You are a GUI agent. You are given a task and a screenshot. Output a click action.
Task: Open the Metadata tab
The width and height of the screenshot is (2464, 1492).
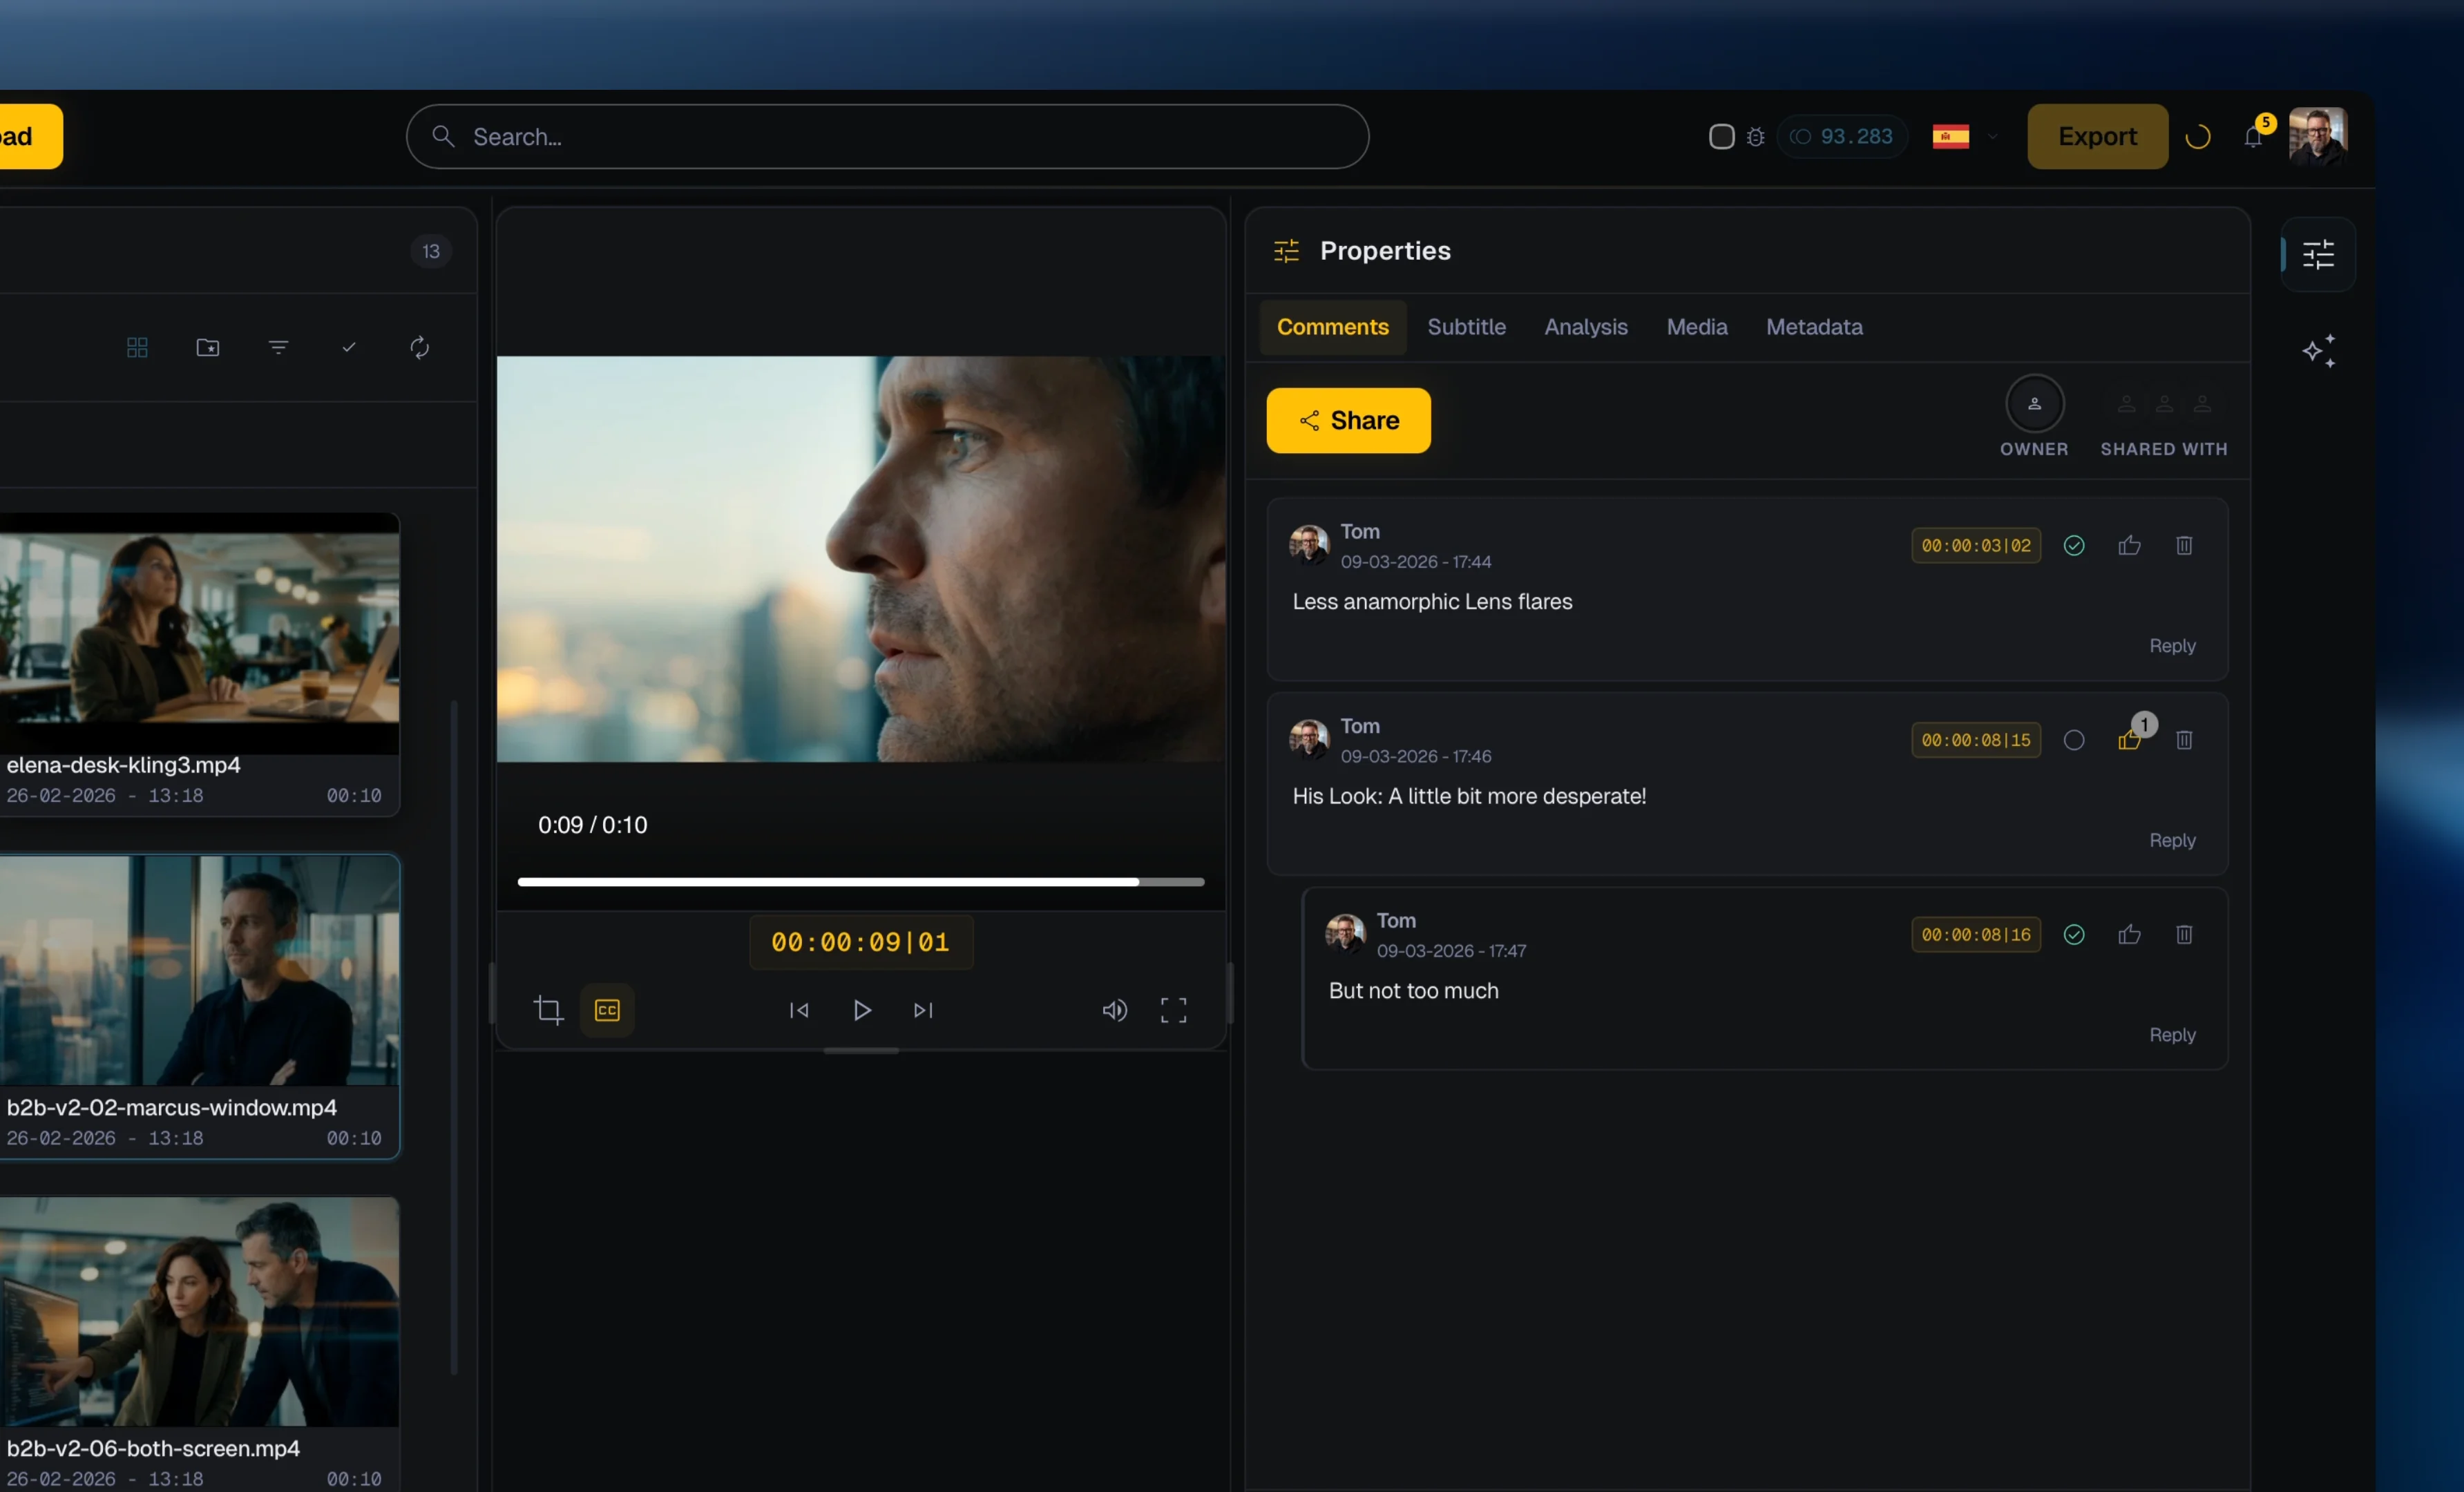point(1814,327)
